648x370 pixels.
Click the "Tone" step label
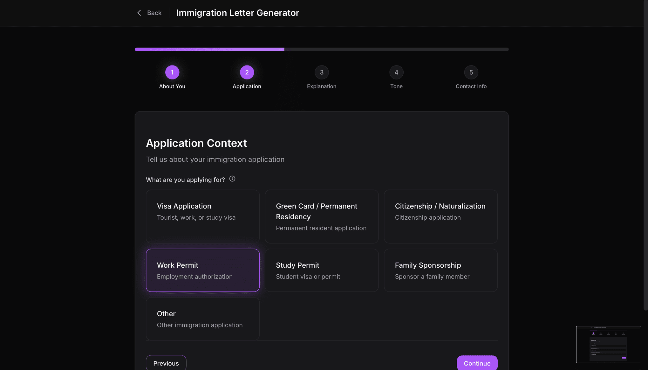[396, 86]
